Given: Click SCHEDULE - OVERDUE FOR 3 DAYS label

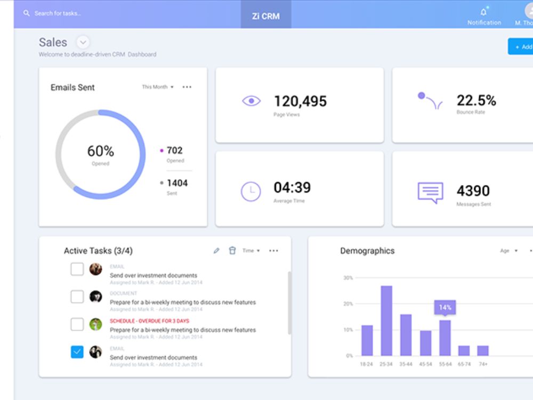Looking at the screenshot, I should pyautogui.click(x=149, y=321).
